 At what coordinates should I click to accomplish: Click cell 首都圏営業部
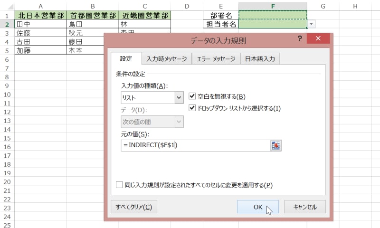(93, 16)
